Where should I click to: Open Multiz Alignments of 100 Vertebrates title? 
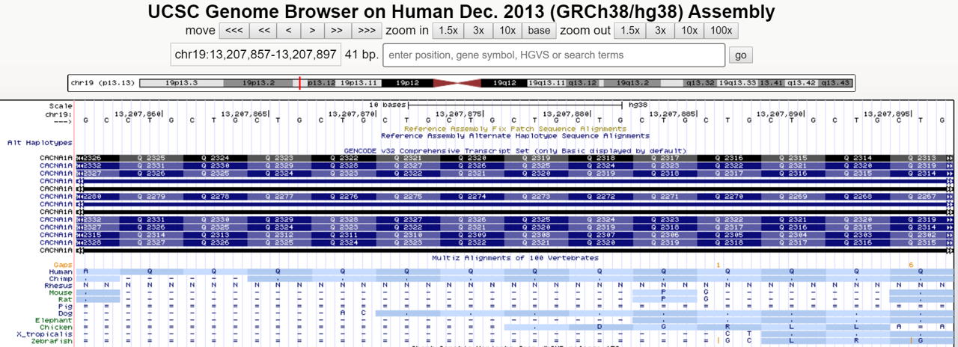click(x=515, y=257)
